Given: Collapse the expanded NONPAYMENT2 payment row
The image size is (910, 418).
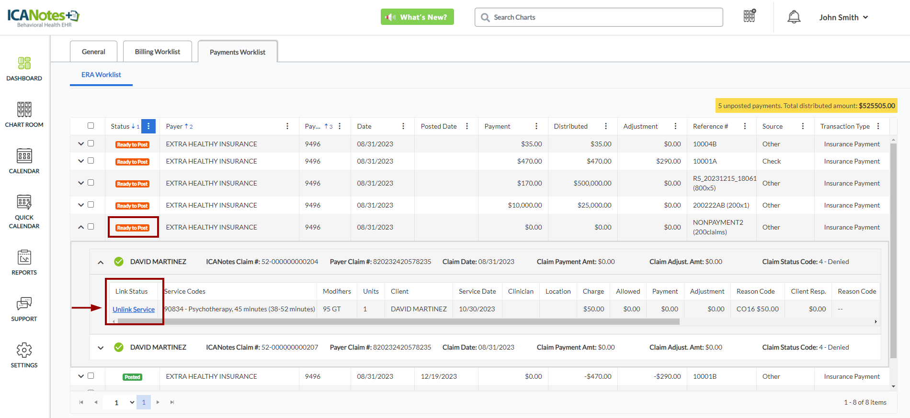Looking at the screenshot, I should pos(81,227).
